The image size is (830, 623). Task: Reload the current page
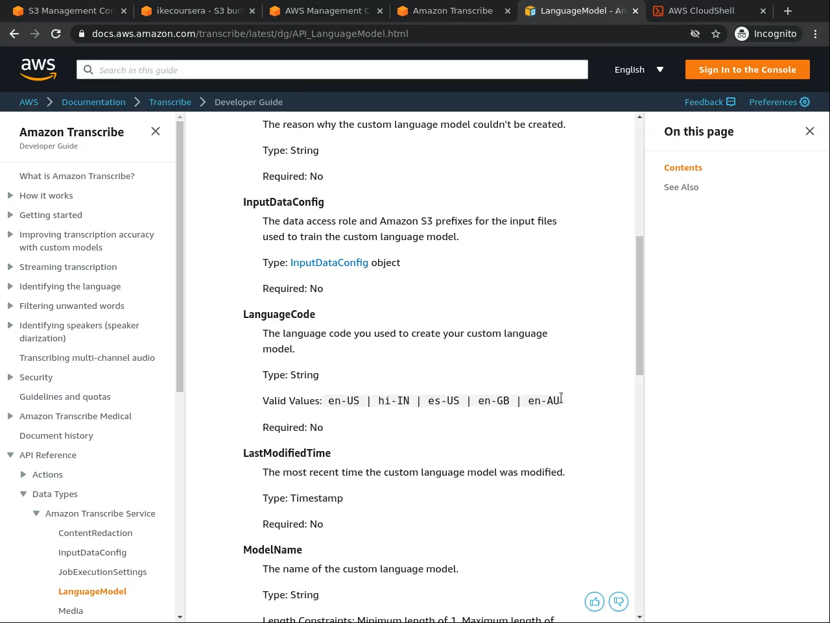tap(56, 34)
